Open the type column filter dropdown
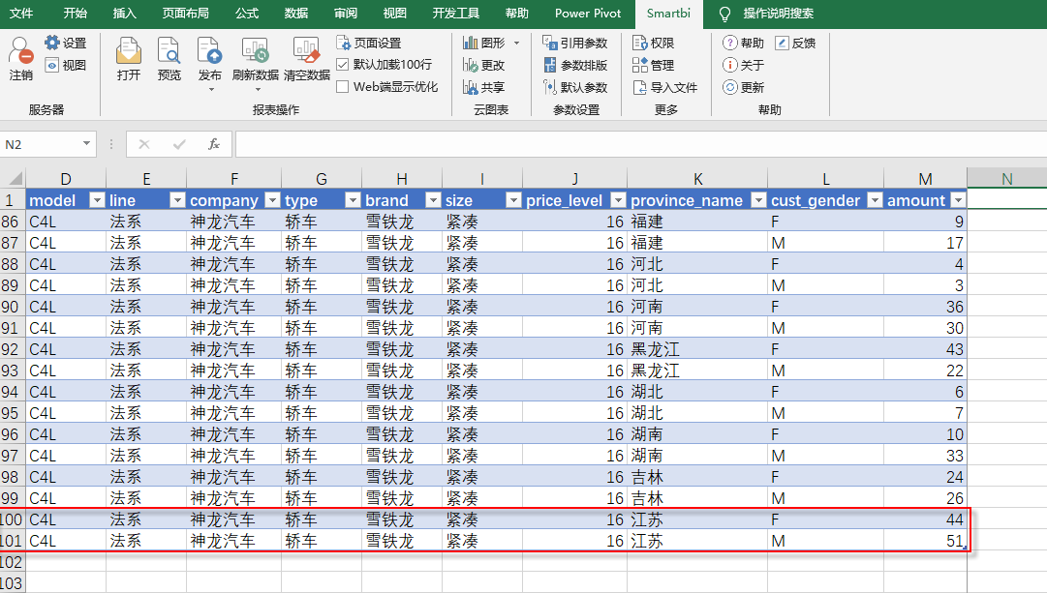The width and height of the screenshot is (1047, 593). point(354,200)
